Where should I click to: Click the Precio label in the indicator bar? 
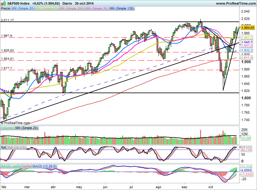(6, 9)
